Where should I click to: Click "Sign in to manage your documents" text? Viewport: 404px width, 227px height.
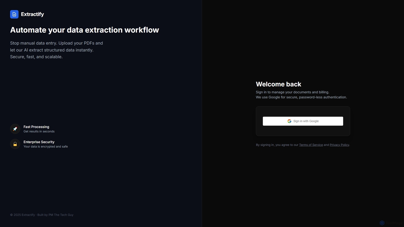click(293, 92)
